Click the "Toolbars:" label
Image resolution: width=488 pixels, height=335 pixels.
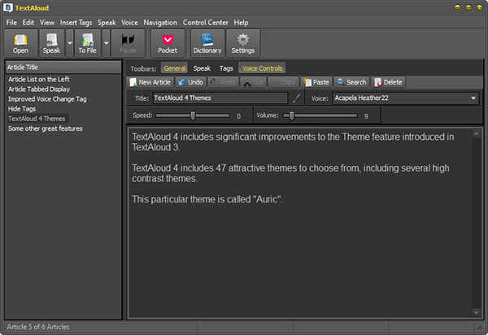[143, 69]
